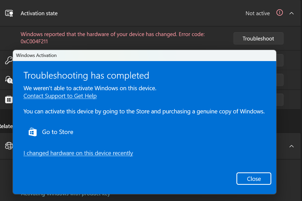Screen dimensions: 302x201
Task: Click the Not active status text
Action: [258, 13]
